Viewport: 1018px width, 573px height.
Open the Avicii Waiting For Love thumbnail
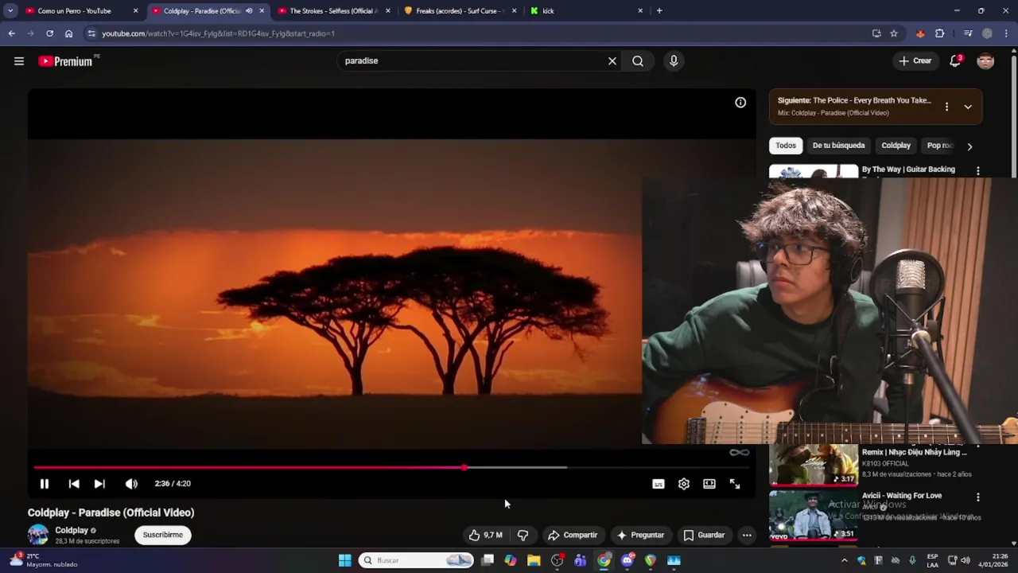(x=813, y=515)
